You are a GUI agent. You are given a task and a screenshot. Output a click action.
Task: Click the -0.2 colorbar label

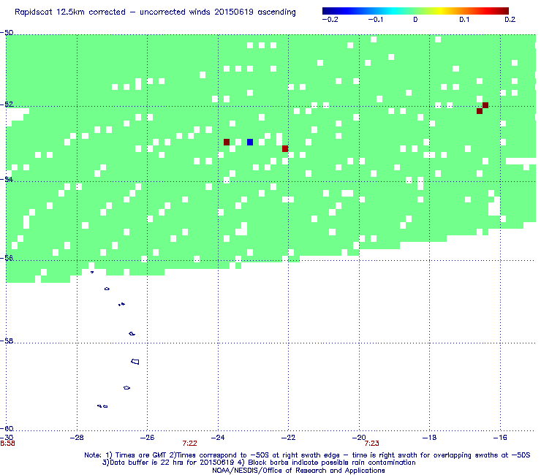(330, 20)
